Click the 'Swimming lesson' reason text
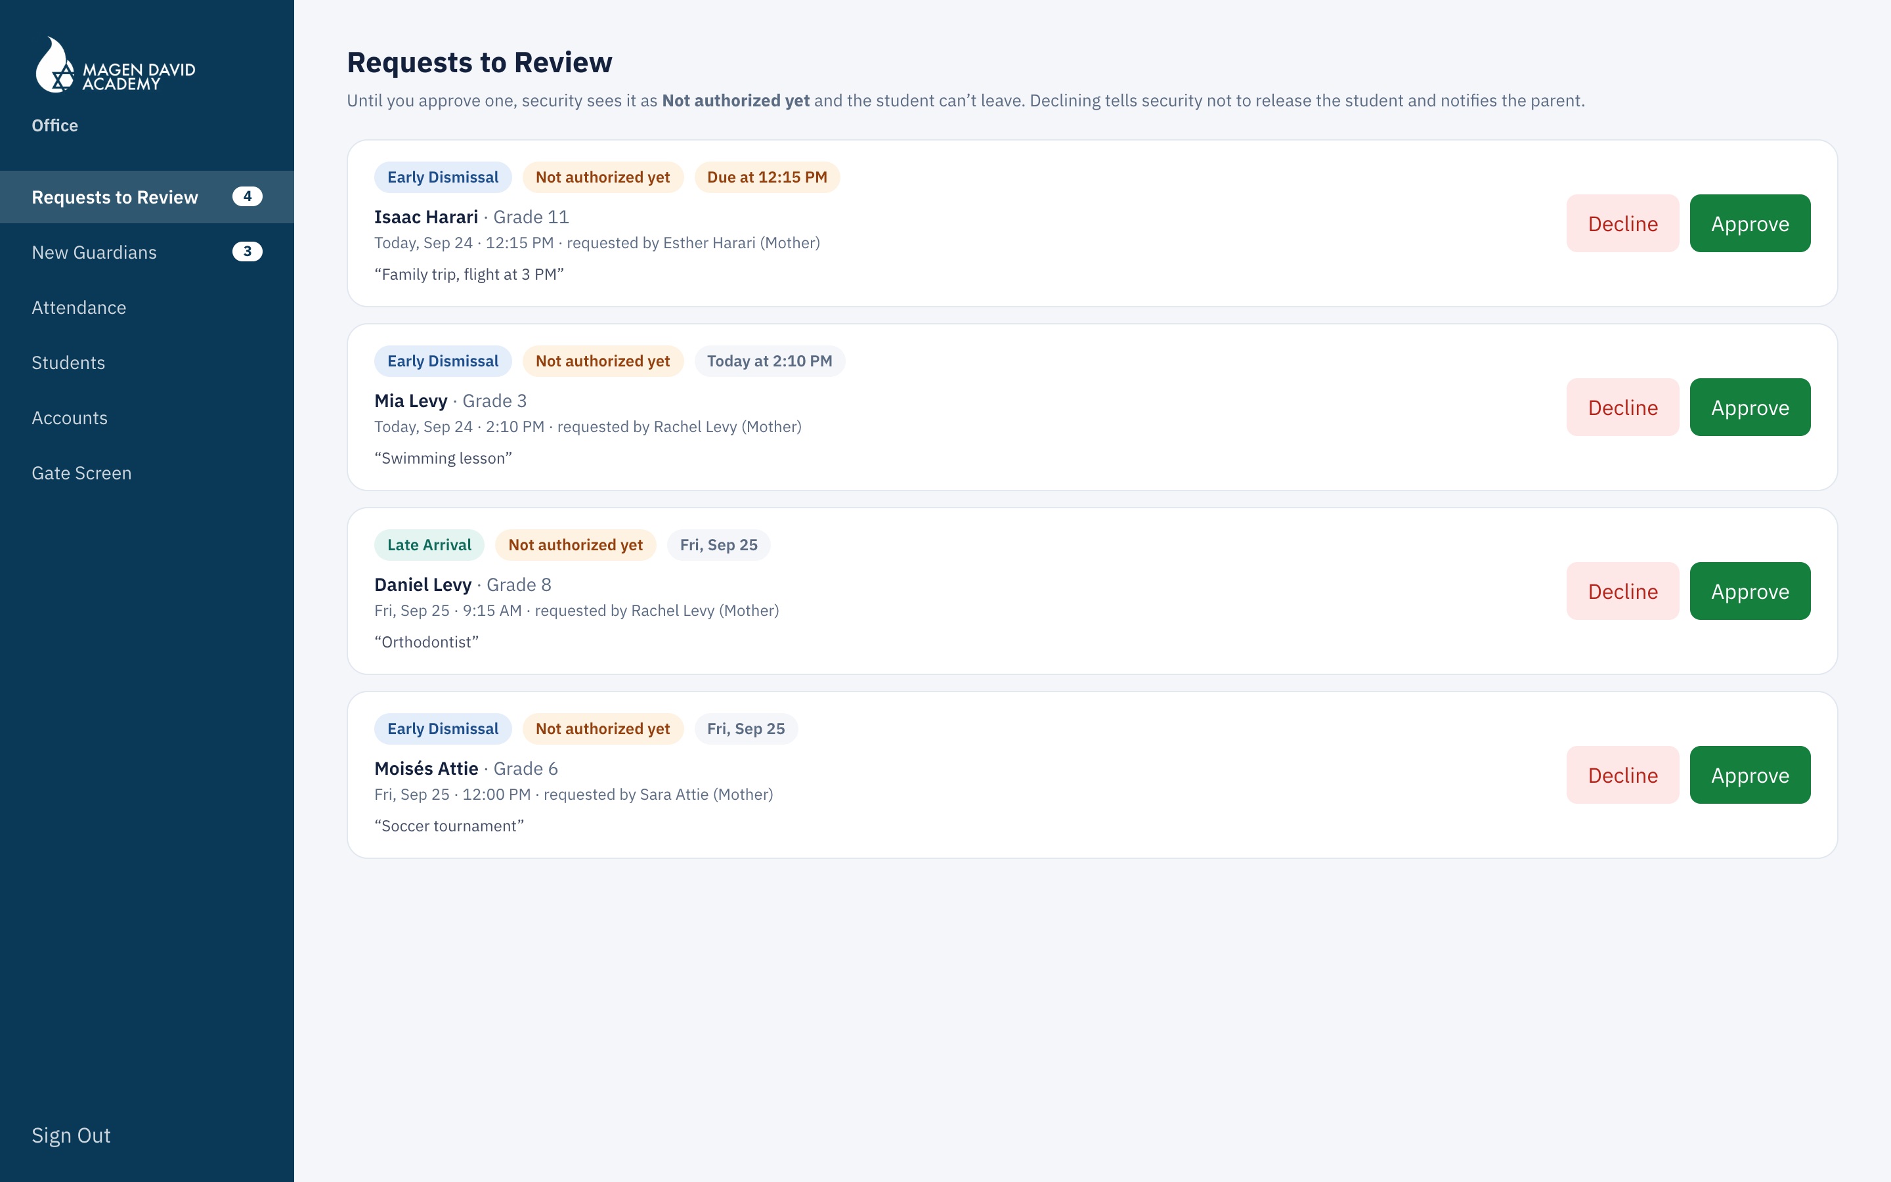The height and width of the screenshot is (1182, 1891). (443, 458)
